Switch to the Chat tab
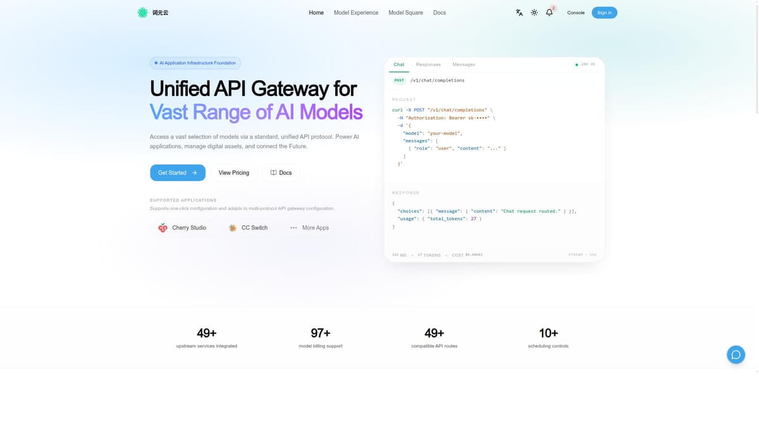759x427 pixels. coord(399,65)
